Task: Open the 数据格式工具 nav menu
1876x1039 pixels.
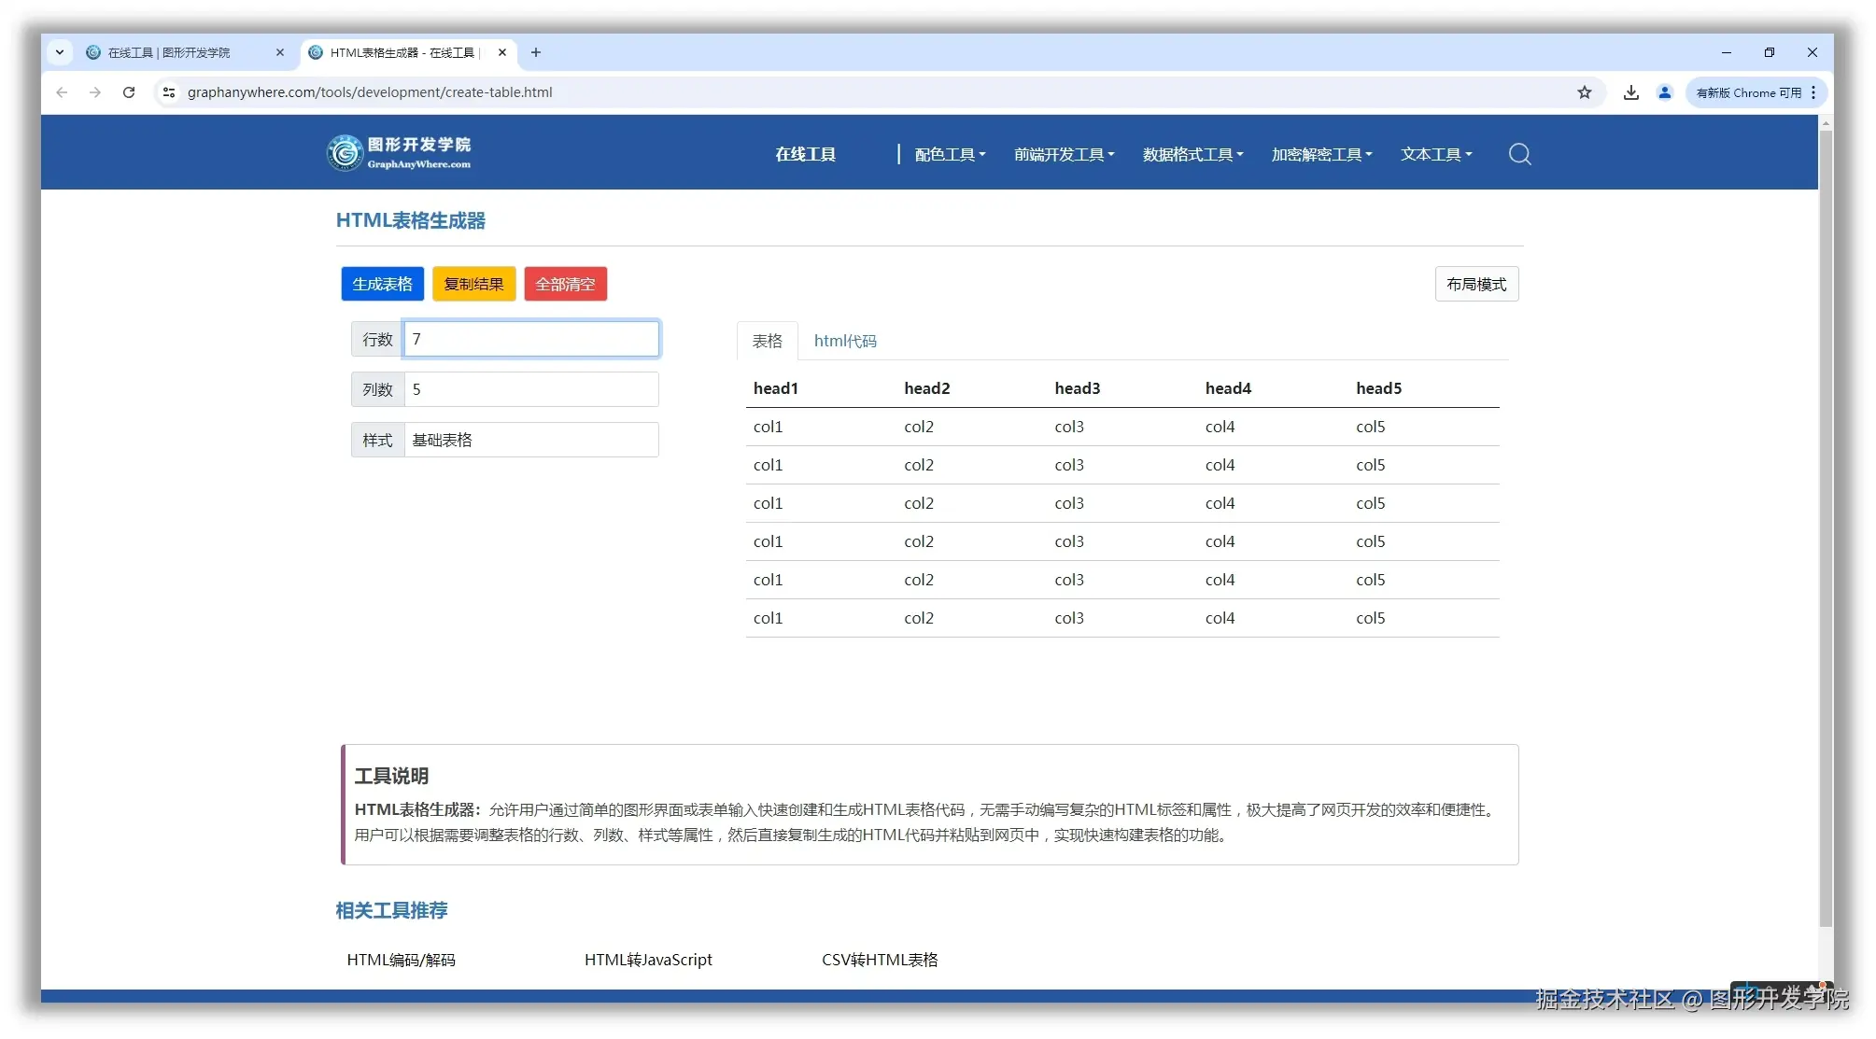Action: (1192, 155)
